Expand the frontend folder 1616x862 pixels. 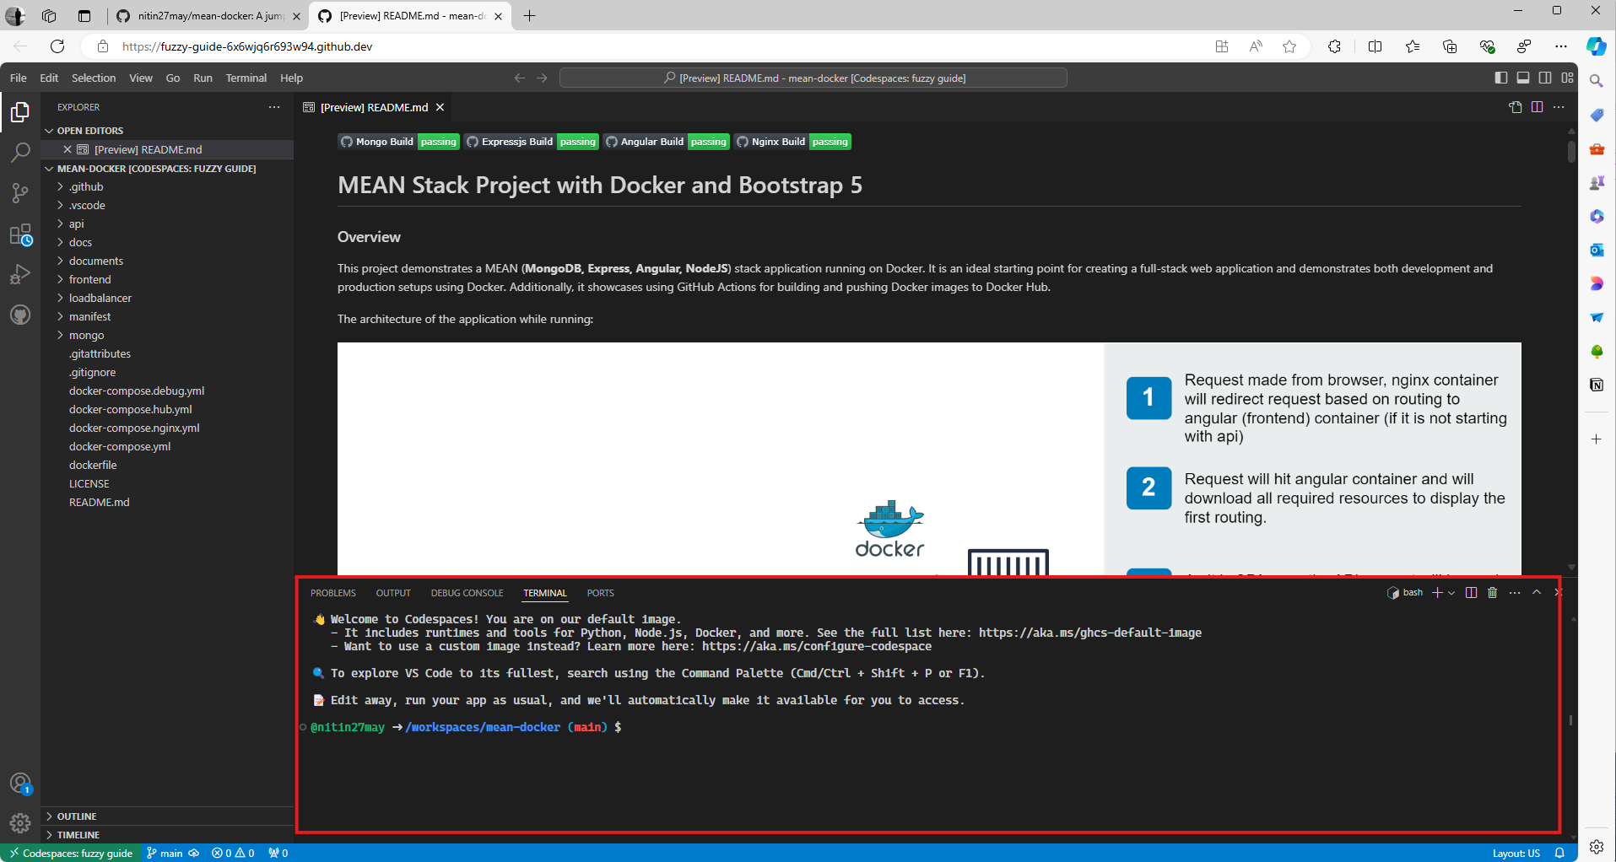[167, 279]
